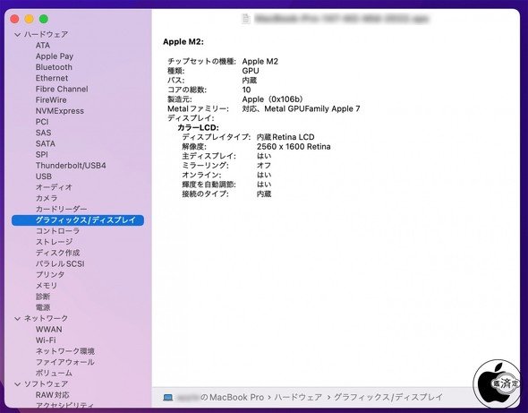
Task: Click 内蔵Retina LCD display type value
Action: 285,137
